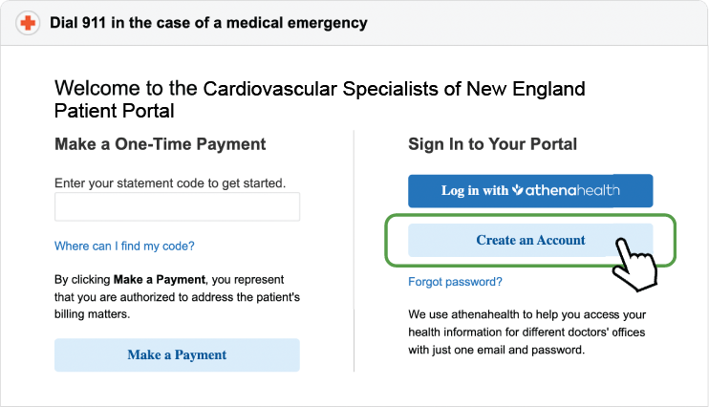Log in with athenahealth button

530,191
